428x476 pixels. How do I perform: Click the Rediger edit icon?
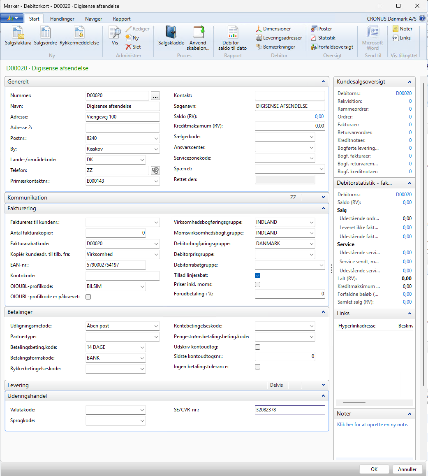pos(137,28)
